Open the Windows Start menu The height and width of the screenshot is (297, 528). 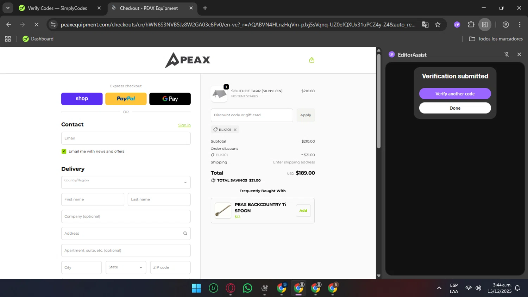pos(196,288)
